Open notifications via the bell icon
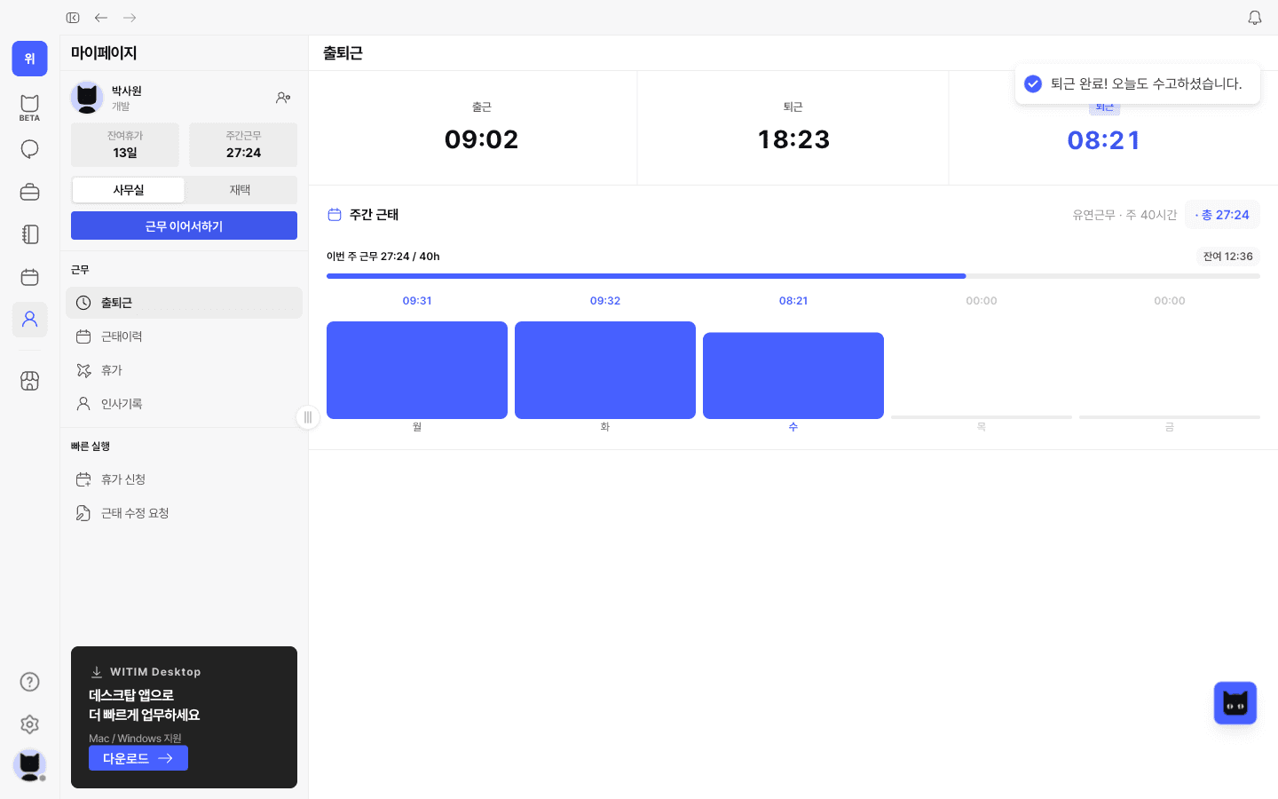Screen dimensions: 1278x799 [x=1255, y=18]
